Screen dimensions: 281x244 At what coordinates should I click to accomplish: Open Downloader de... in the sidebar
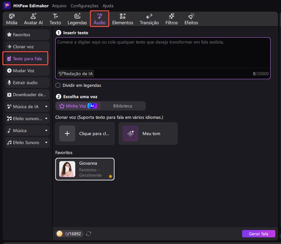click(x=27, y=95)
